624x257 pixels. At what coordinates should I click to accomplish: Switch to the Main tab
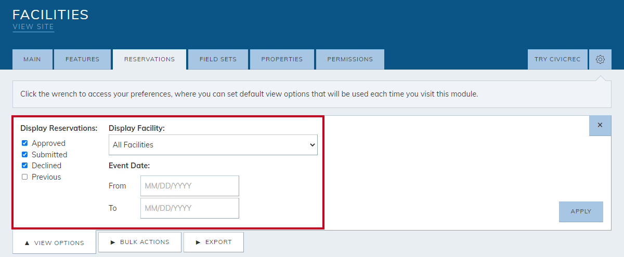[32, 60]
